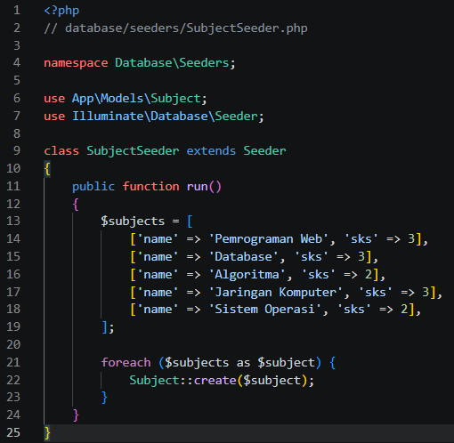Click line number 21
454x443 pixels.
point(13,362)
